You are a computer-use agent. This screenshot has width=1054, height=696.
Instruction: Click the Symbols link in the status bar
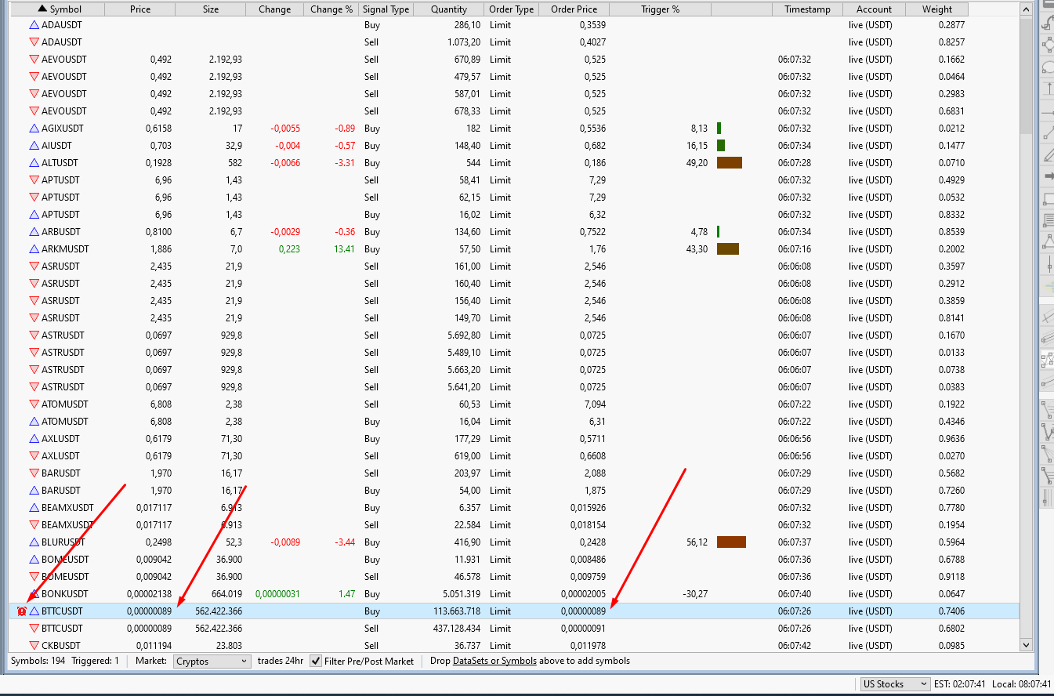(519, 661)
